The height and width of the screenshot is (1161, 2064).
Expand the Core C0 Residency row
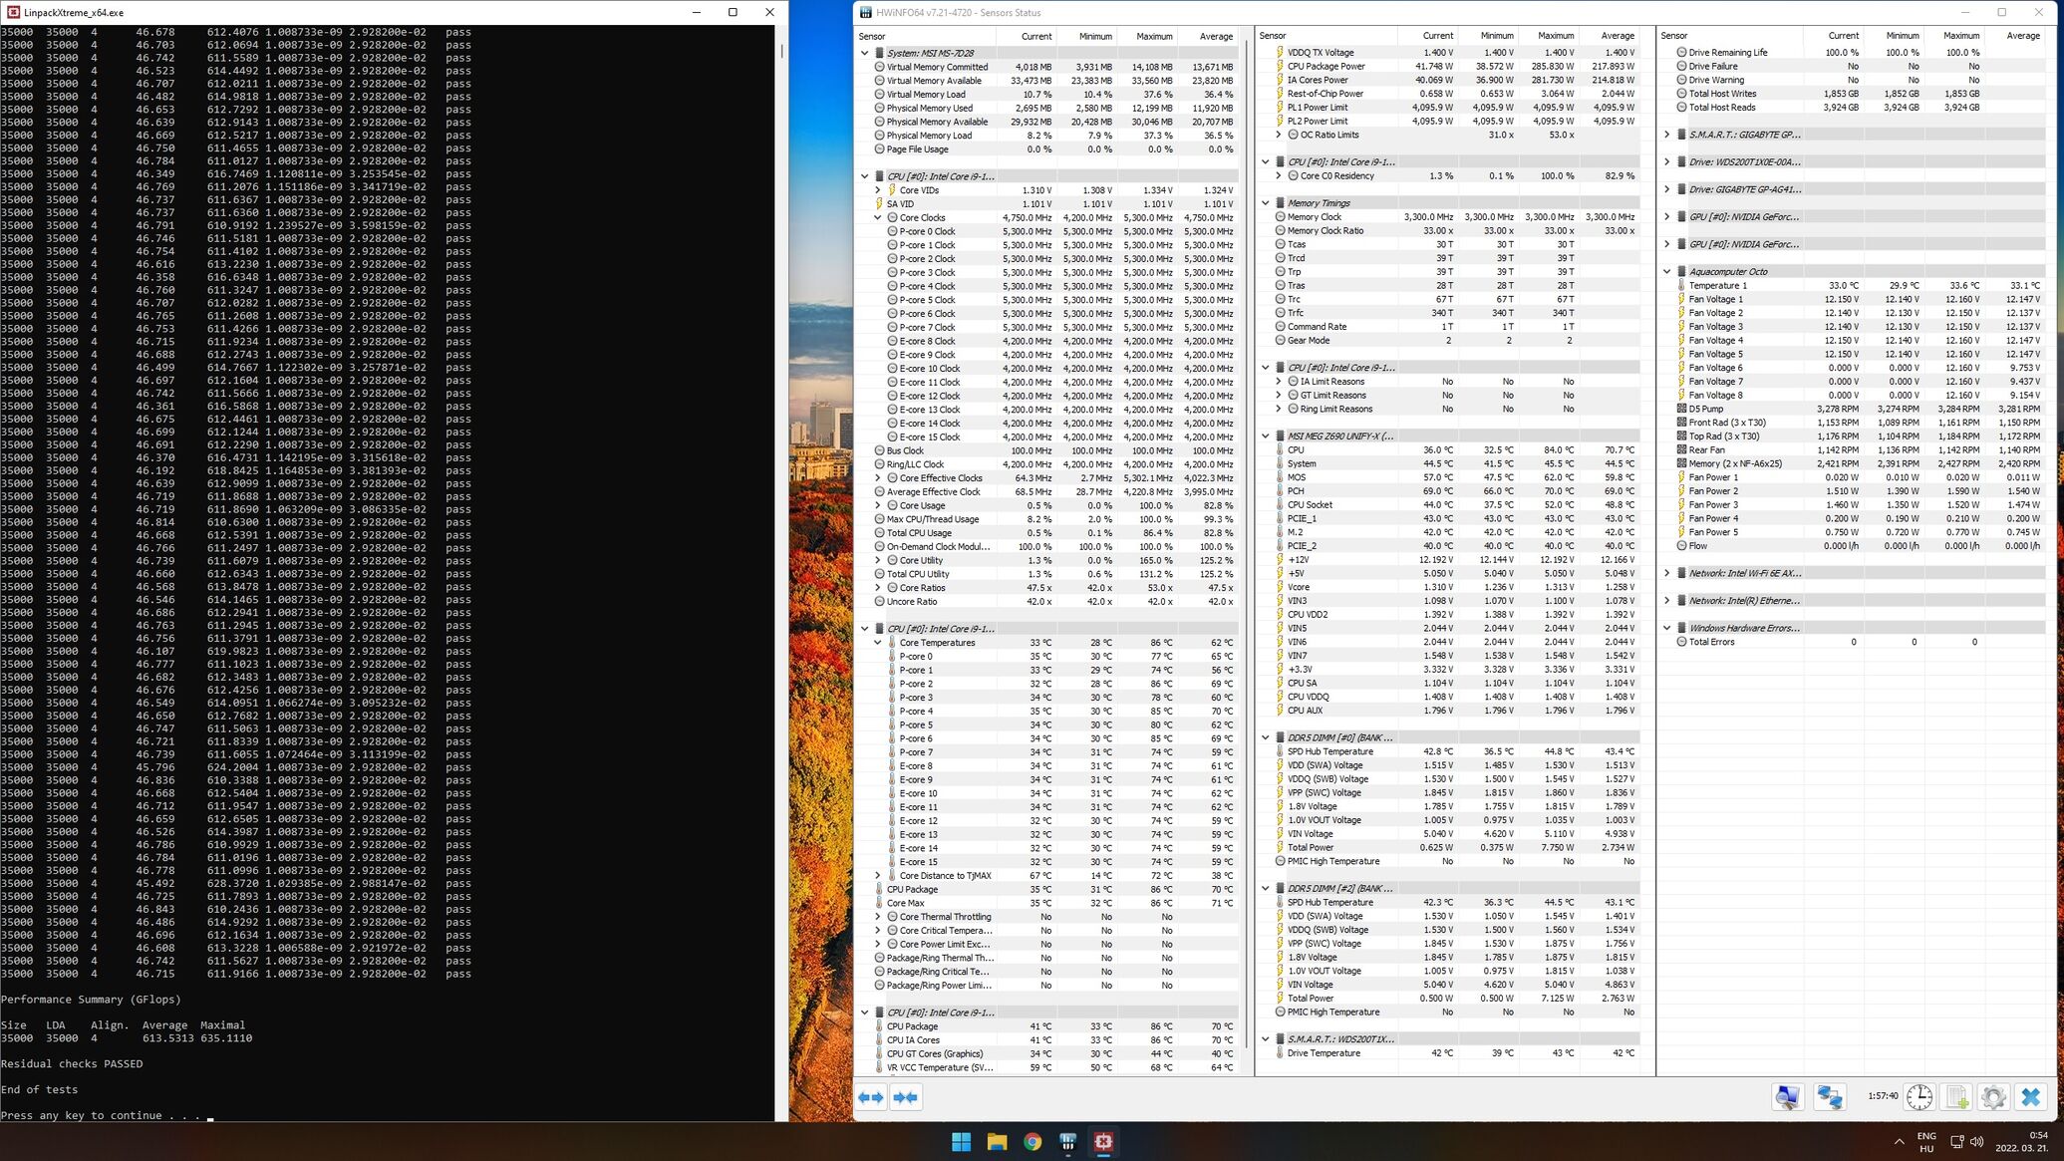pos(1279,175)
